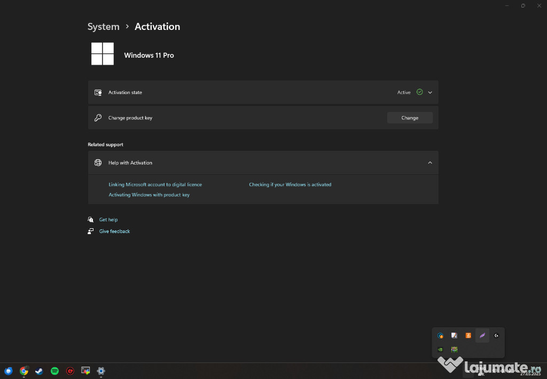The width and height of the screenshot is (547, 379).
Task: Click Change to enter a new product key
Action: pyautogui.click(x=410, y=118)
